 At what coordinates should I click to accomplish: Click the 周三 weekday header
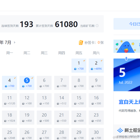tap(44, 53)
